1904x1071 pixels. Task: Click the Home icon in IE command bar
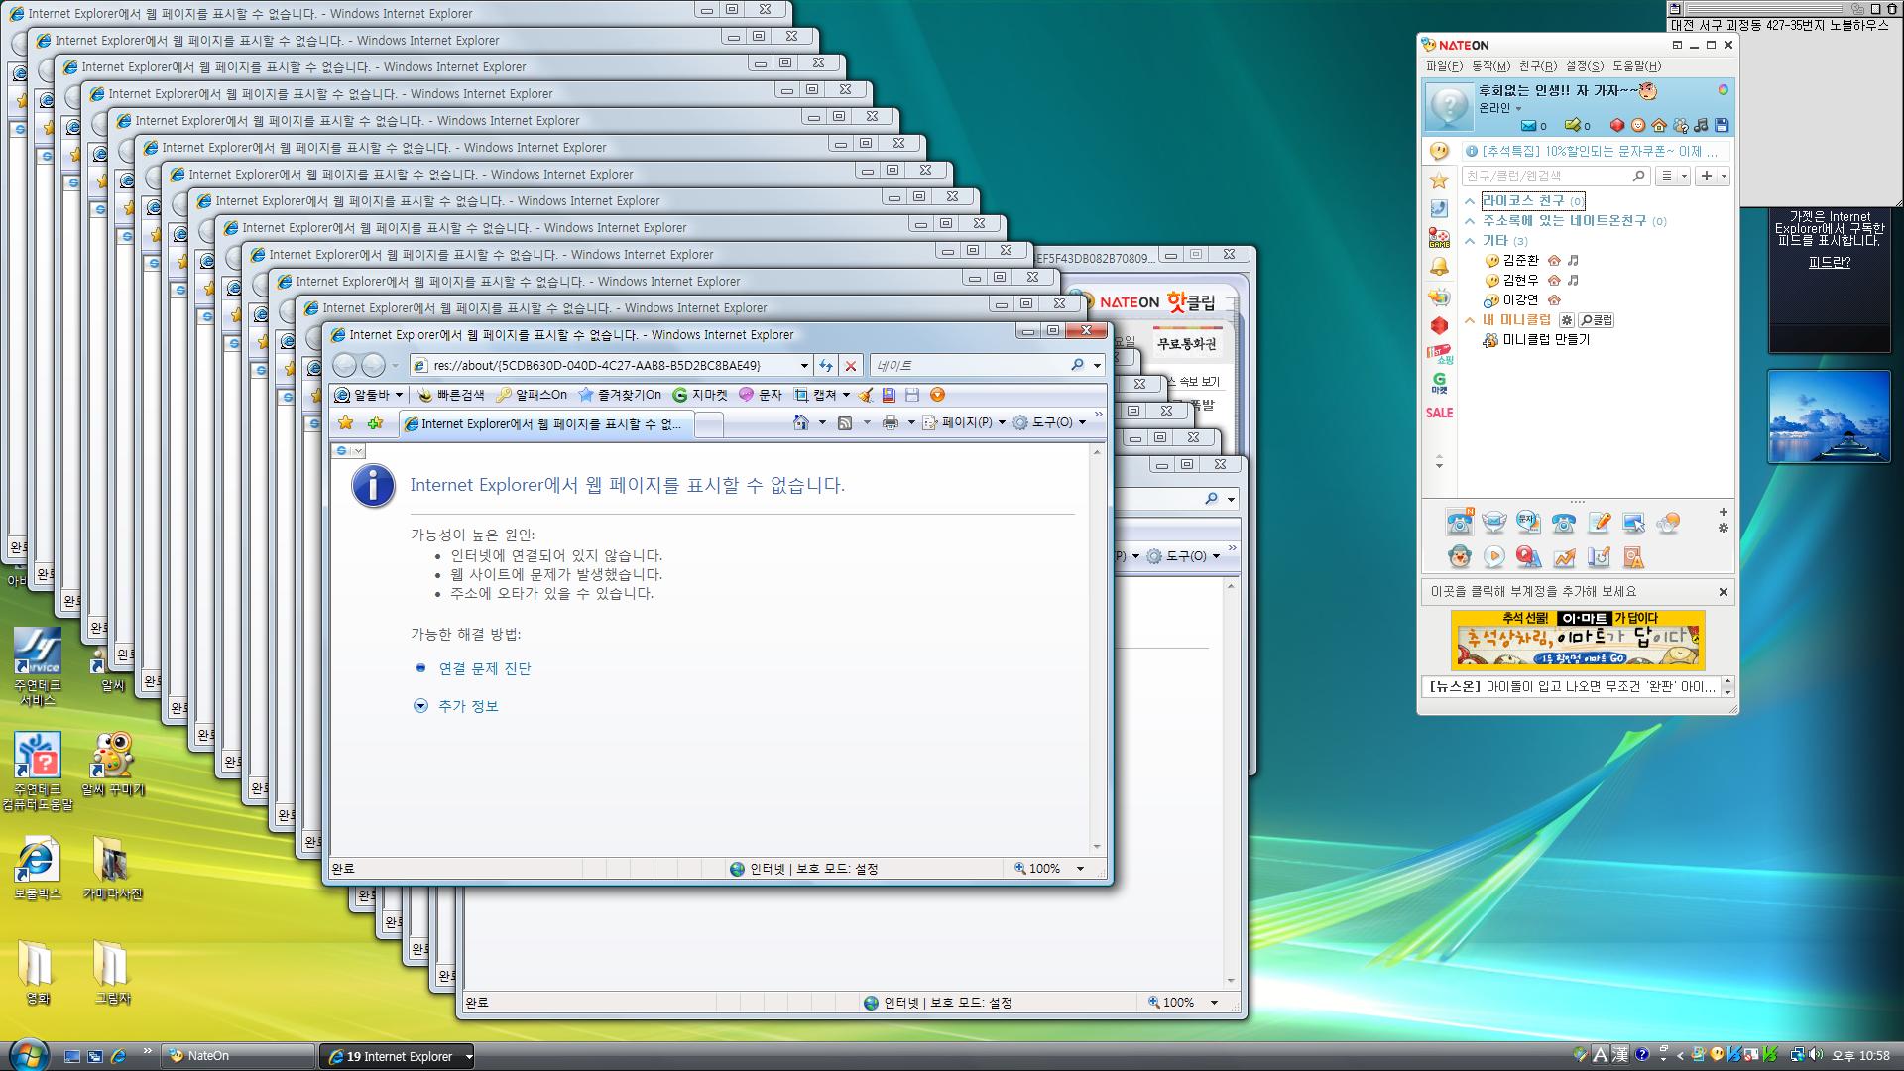pos(801,422)
